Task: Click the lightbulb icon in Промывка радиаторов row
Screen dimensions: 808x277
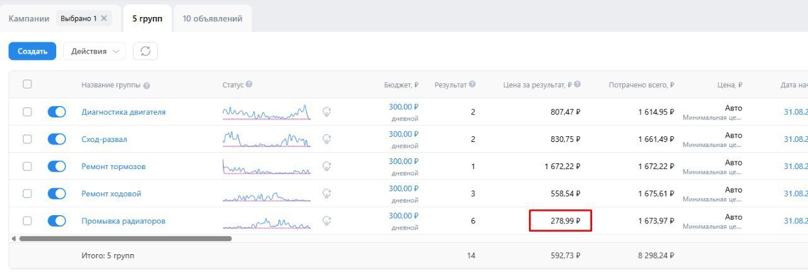Action: (x=327, y=221)
